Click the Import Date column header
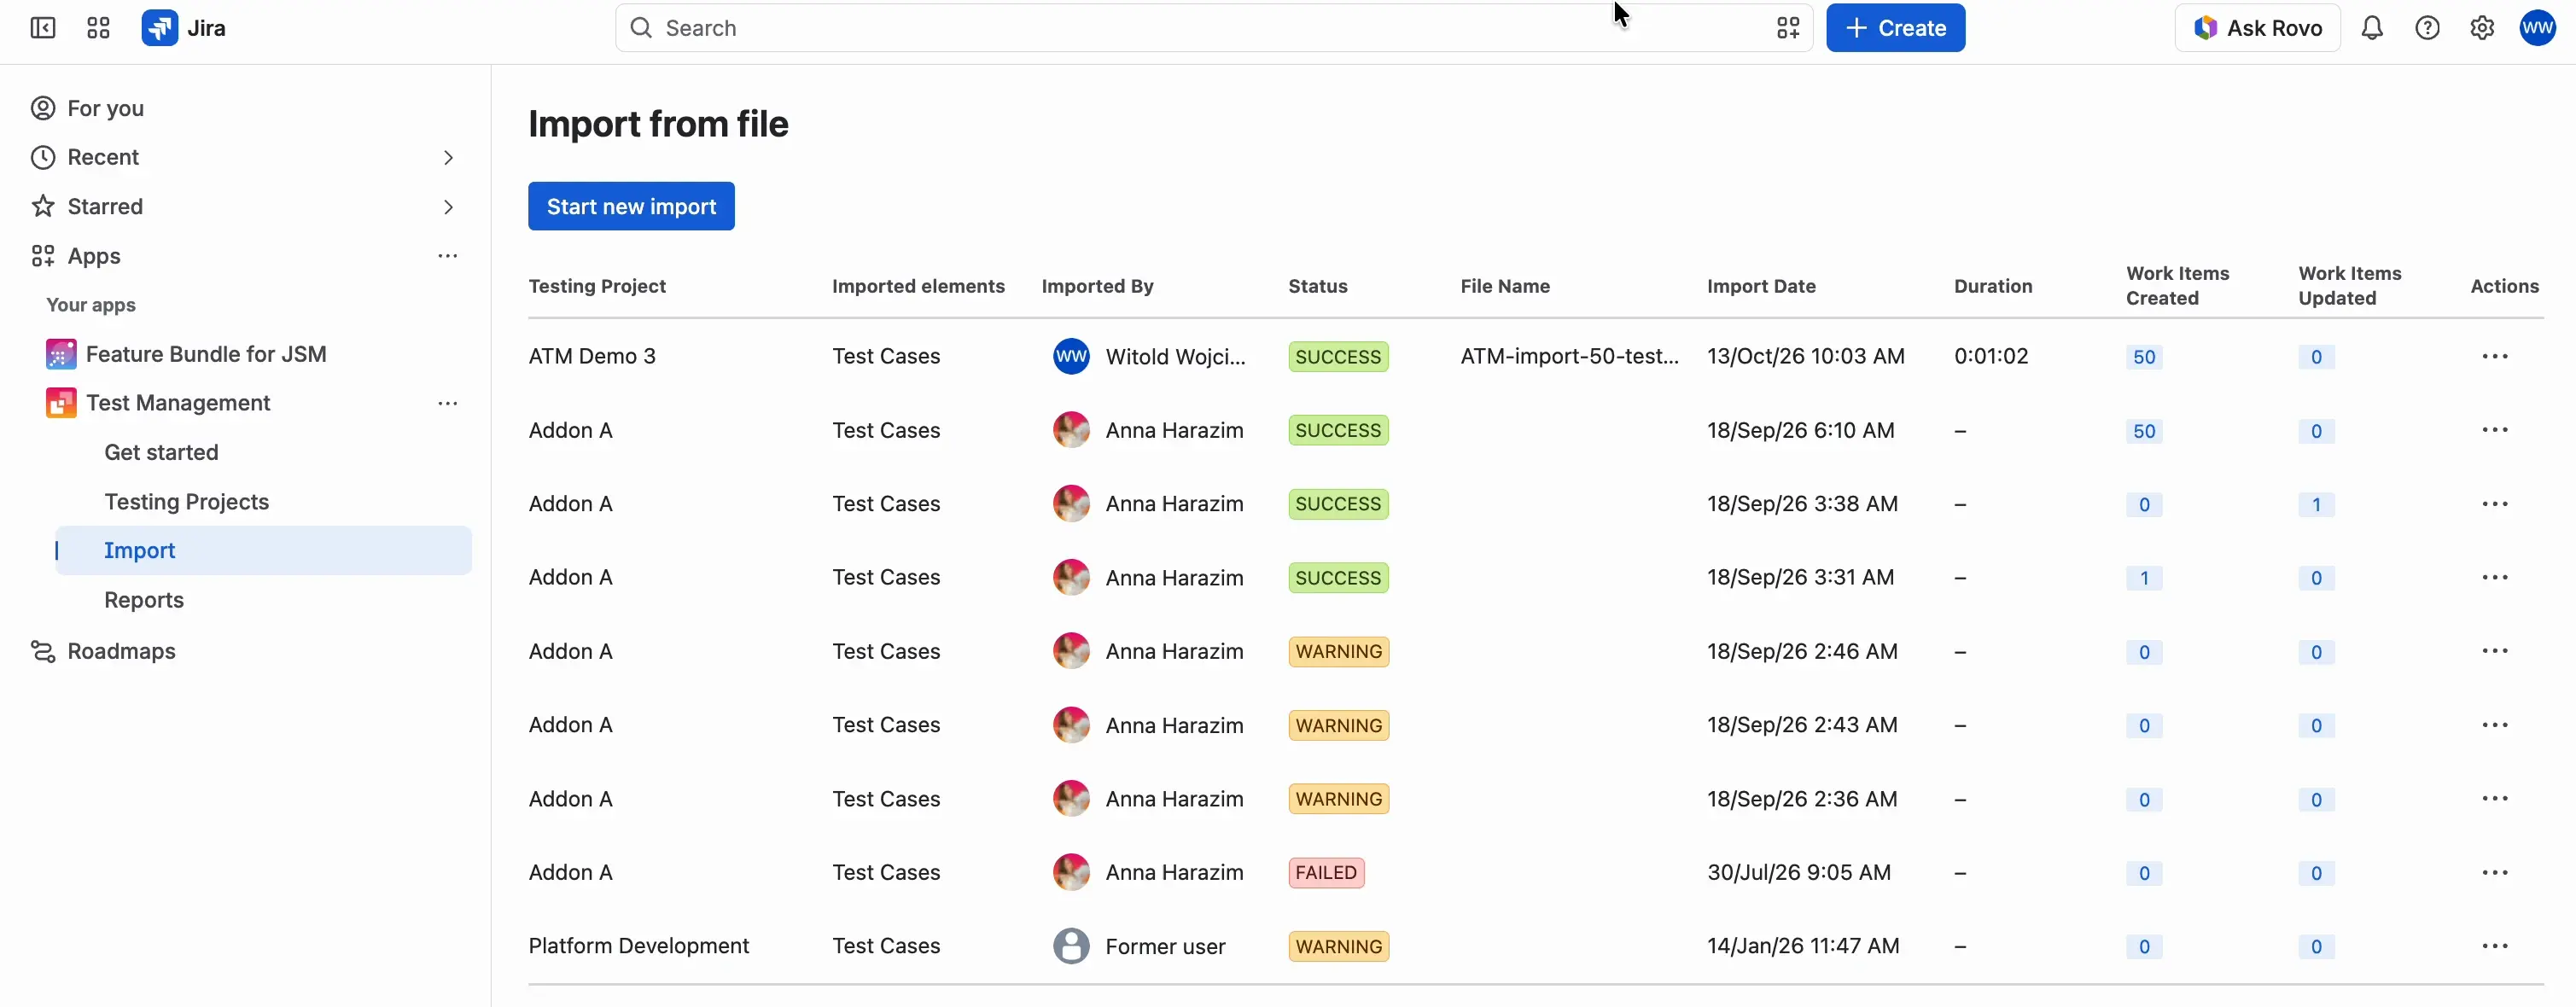The width and height of the screenshot is (2576, 1007). pyautogui.click(x=1761, y=286)
